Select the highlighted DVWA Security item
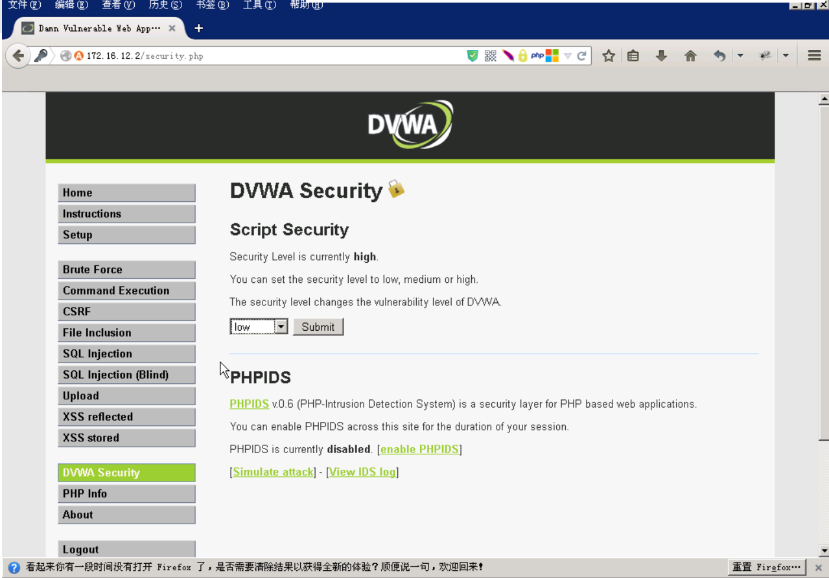The image size is (829, 578). point(126,472)
